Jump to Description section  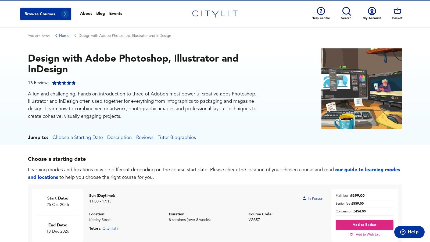click(119, 137)
